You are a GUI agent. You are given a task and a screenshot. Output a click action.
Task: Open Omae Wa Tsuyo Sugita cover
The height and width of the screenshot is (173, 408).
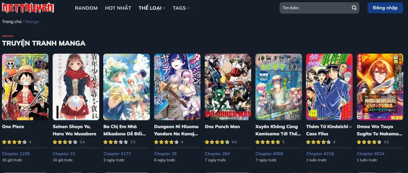click(380, 87)
